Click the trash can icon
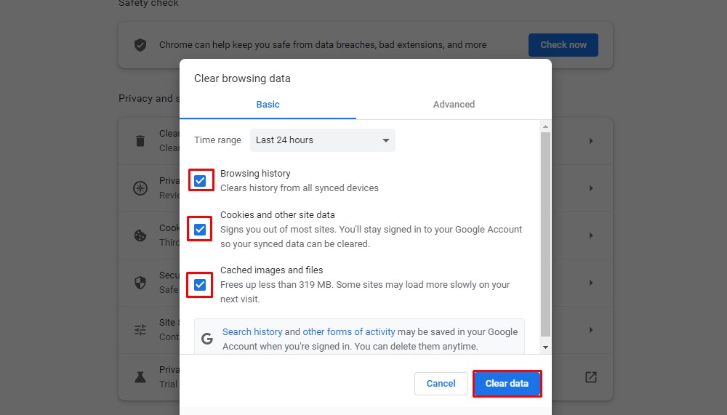This screenshot has width=727, height=415. pyautogui.click(x=140, y=140)
